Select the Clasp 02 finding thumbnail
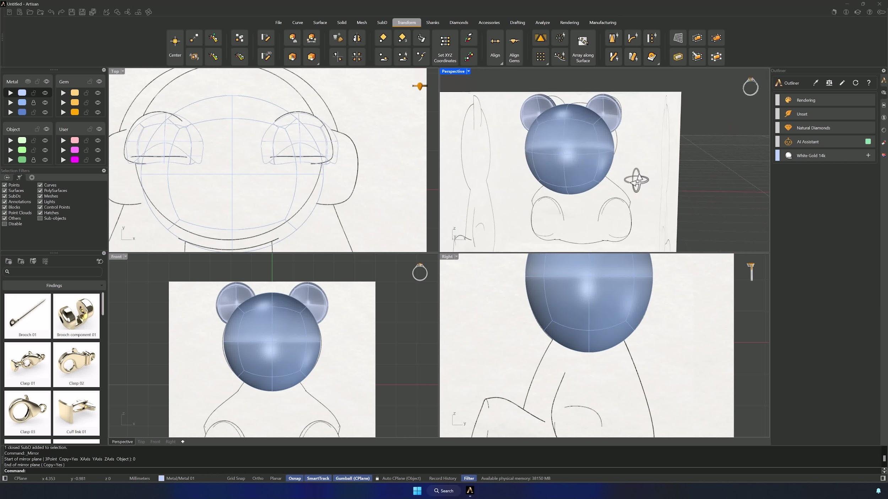Viewport: 888px width, 499px height. (x=76, y=364)
